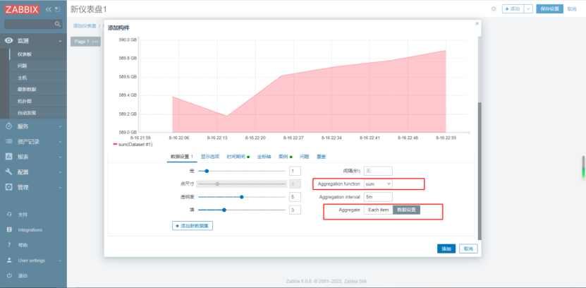Click the search magnifier icon in sidebar

click(x=57, y=24)
